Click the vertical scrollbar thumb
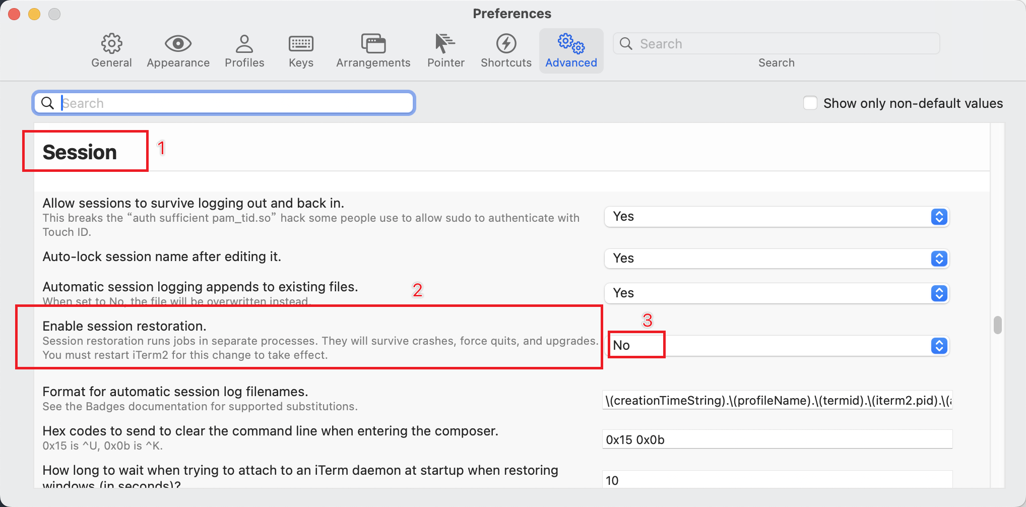This screenshot has width=1026, height=507. (997, 325)
